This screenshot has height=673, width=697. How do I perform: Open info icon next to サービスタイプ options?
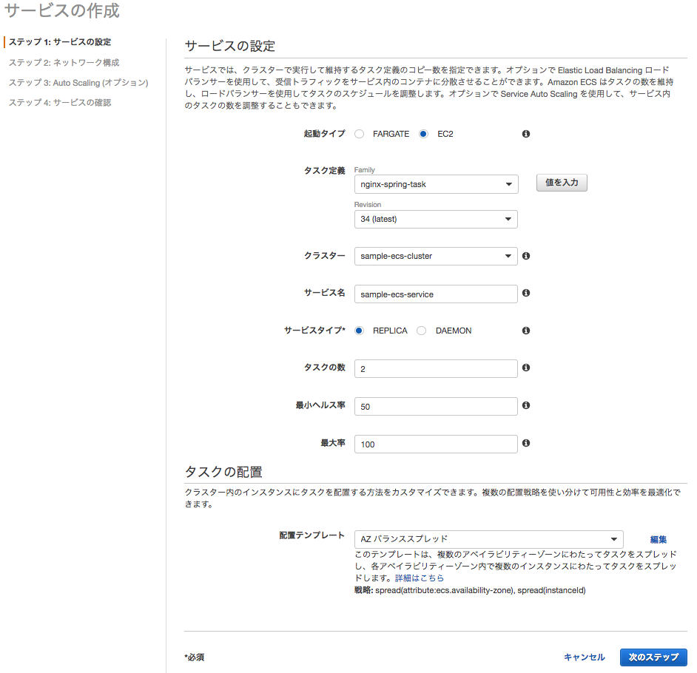point(526,331)
